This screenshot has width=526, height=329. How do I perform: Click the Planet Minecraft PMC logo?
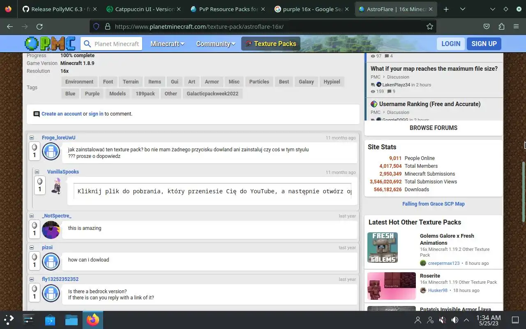[50, 44]
